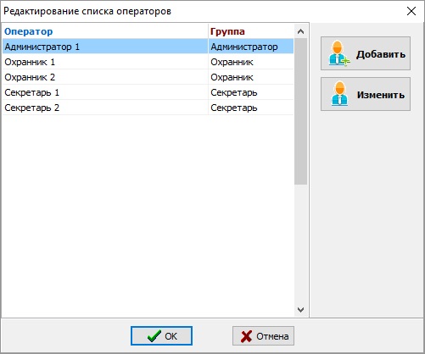Click the Изменить button to edit an operator
Screen dimensions: 425x354
(x=366, y=94)
